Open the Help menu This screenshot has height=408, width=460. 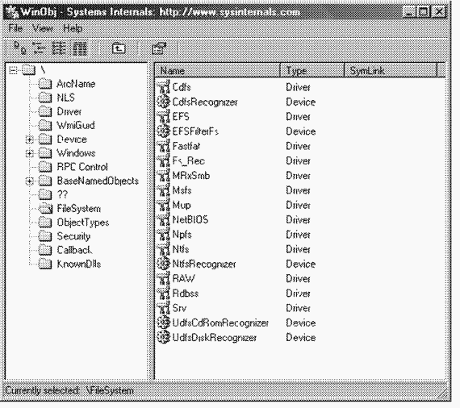73,28
